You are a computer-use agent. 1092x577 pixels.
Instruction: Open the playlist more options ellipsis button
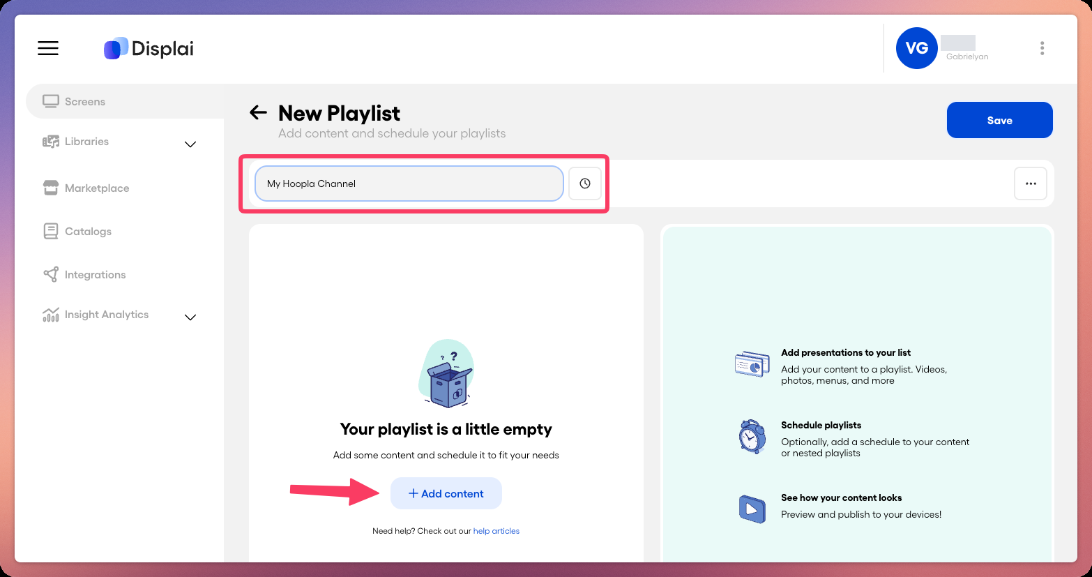1031,183
